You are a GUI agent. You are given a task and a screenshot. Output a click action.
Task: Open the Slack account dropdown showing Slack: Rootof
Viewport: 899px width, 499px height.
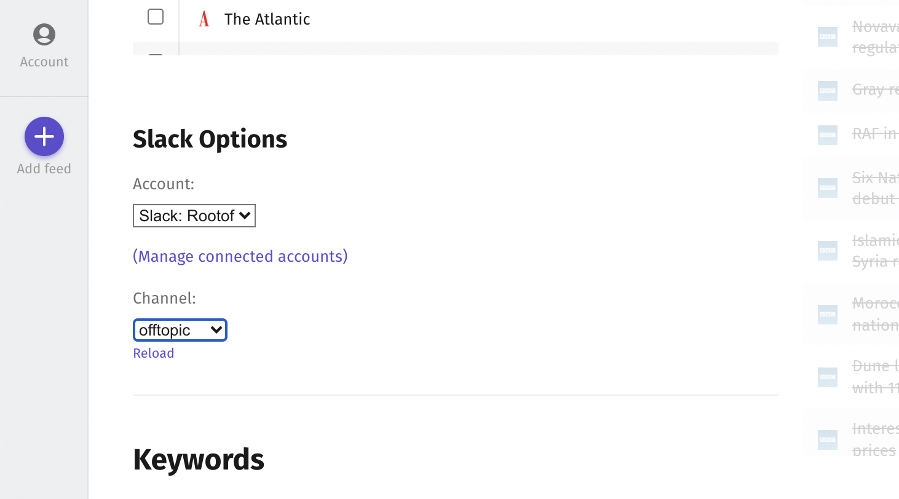pyautogui.click(x=194, y=215)
